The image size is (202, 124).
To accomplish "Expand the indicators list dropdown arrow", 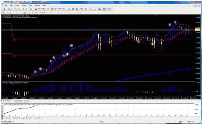I will click(x=101, y=9).
